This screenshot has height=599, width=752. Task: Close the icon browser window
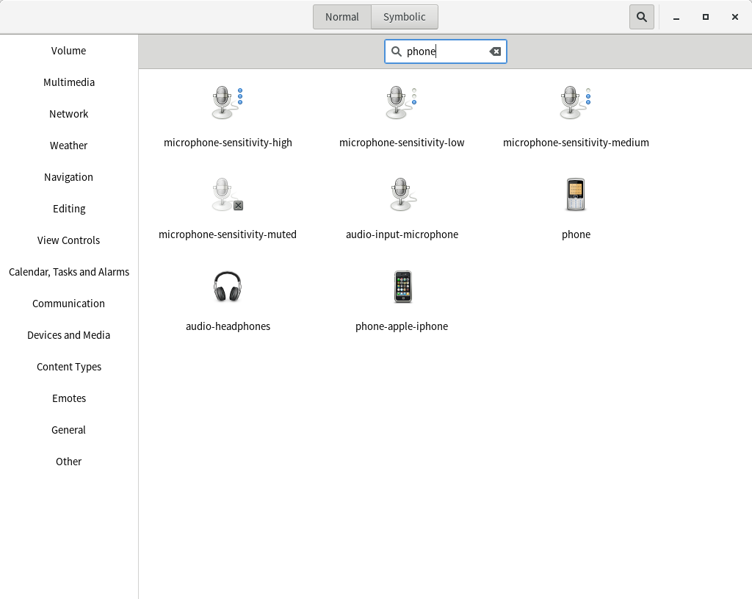point(734,18)
